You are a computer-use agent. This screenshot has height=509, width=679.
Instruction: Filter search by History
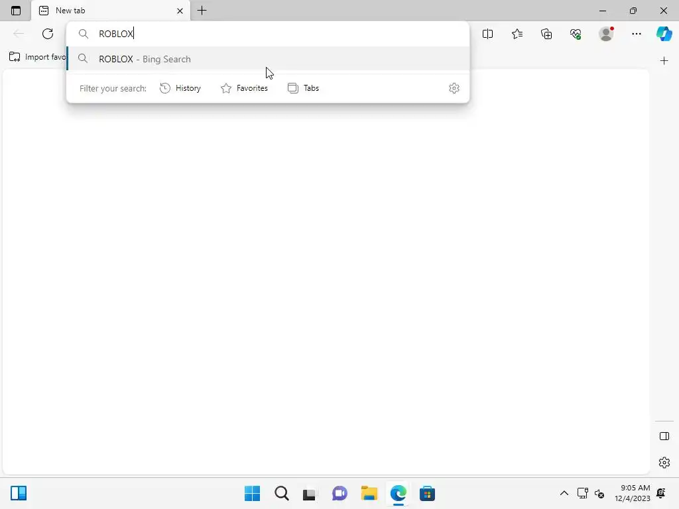tap(180, 88)
